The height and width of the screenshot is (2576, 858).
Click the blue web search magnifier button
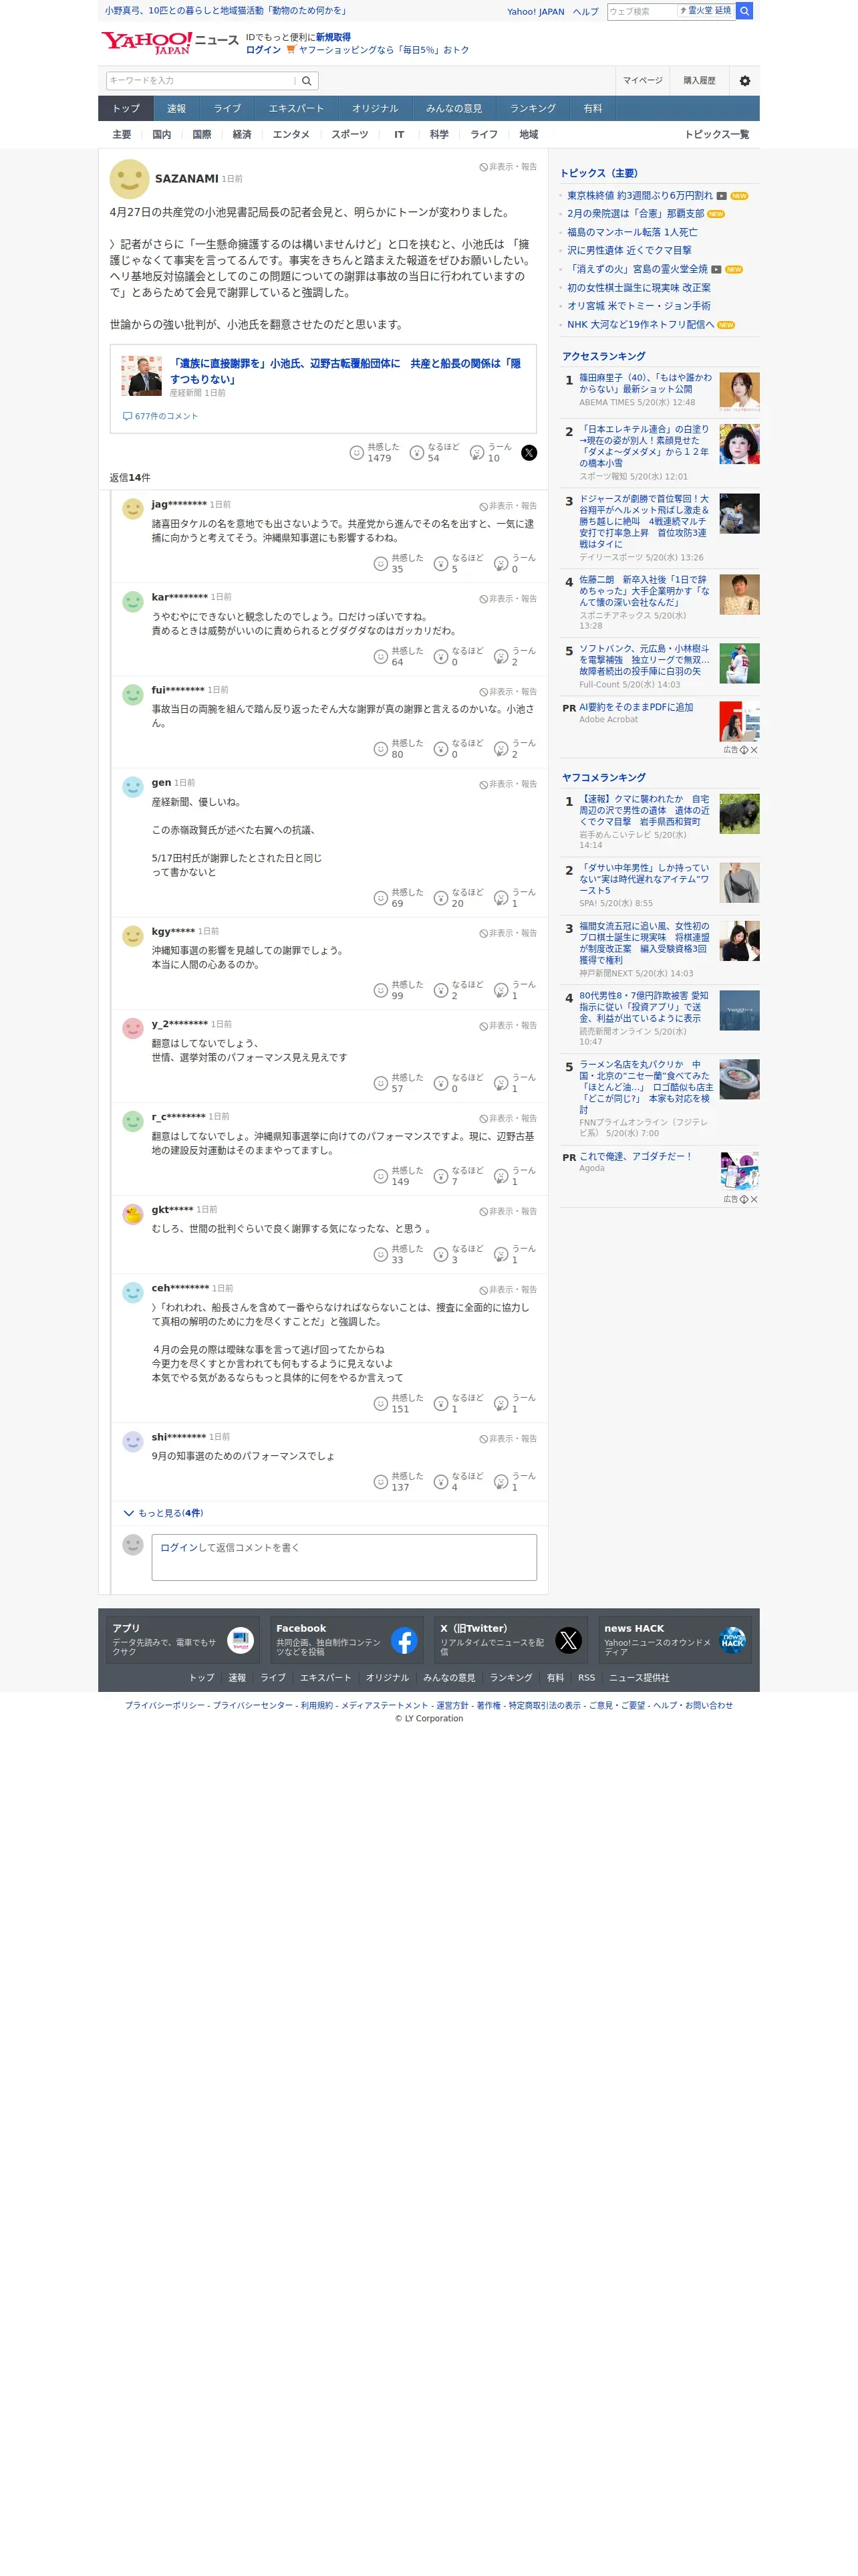coord(744,11)
